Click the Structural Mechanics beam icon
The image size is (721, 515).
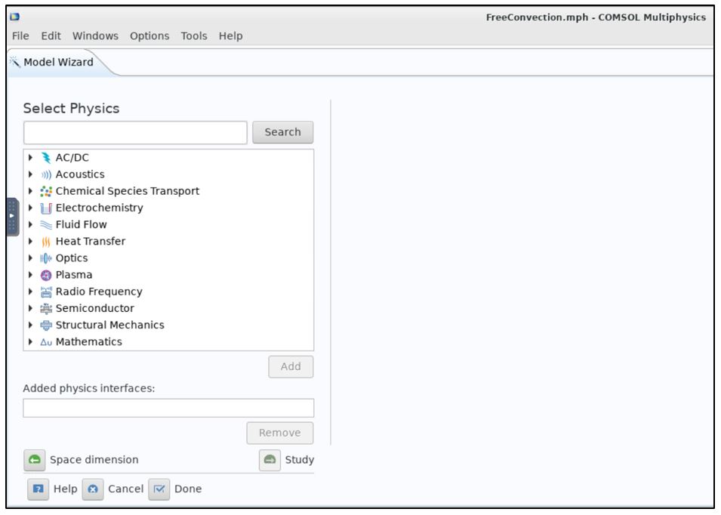click(x=46, y=325)
